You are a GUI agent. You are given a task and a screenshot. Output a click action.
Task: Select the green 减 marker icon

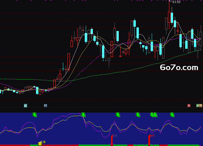(198, 106)
